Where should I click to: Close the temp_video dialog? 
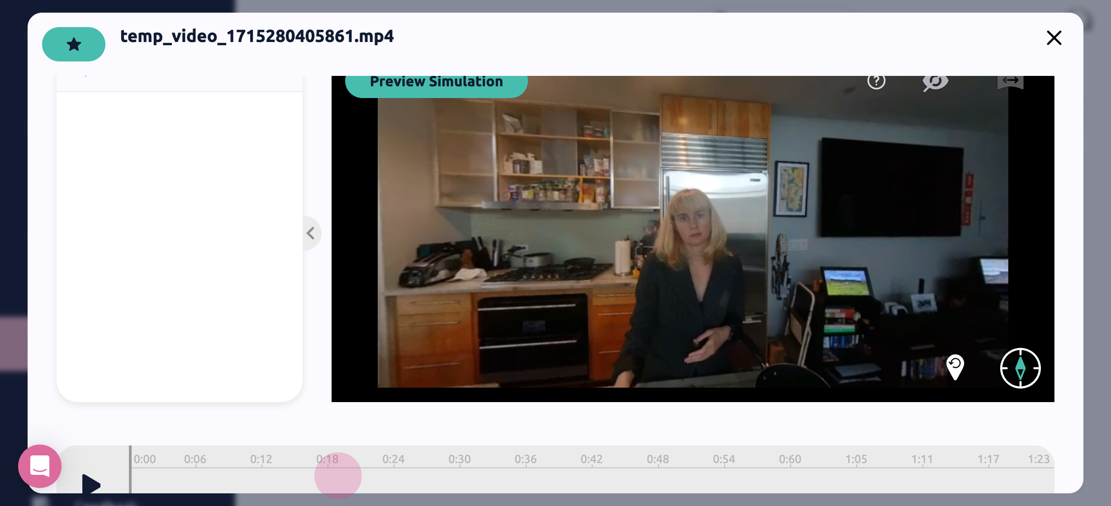[x=1054, y=38]
